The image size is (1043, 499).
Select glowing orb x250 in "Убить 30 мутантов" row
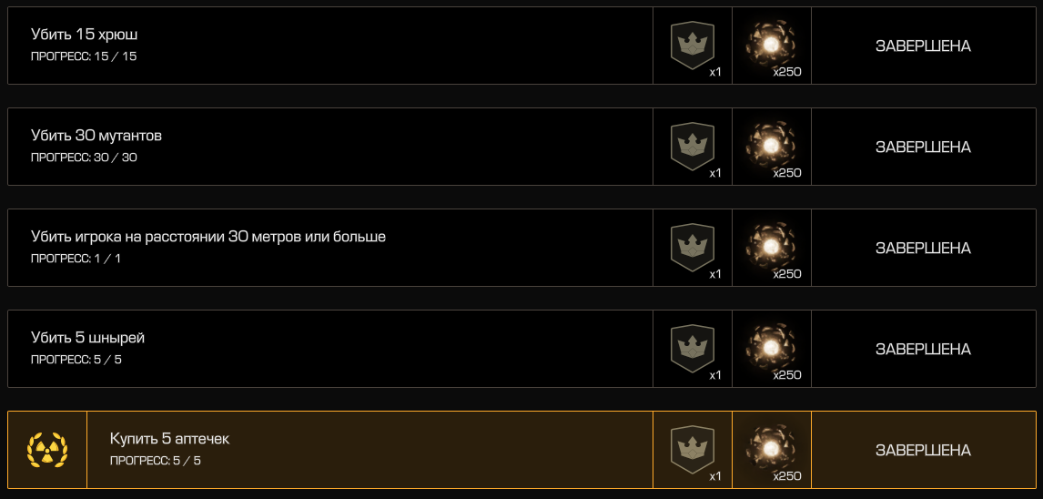pos(771,147)
